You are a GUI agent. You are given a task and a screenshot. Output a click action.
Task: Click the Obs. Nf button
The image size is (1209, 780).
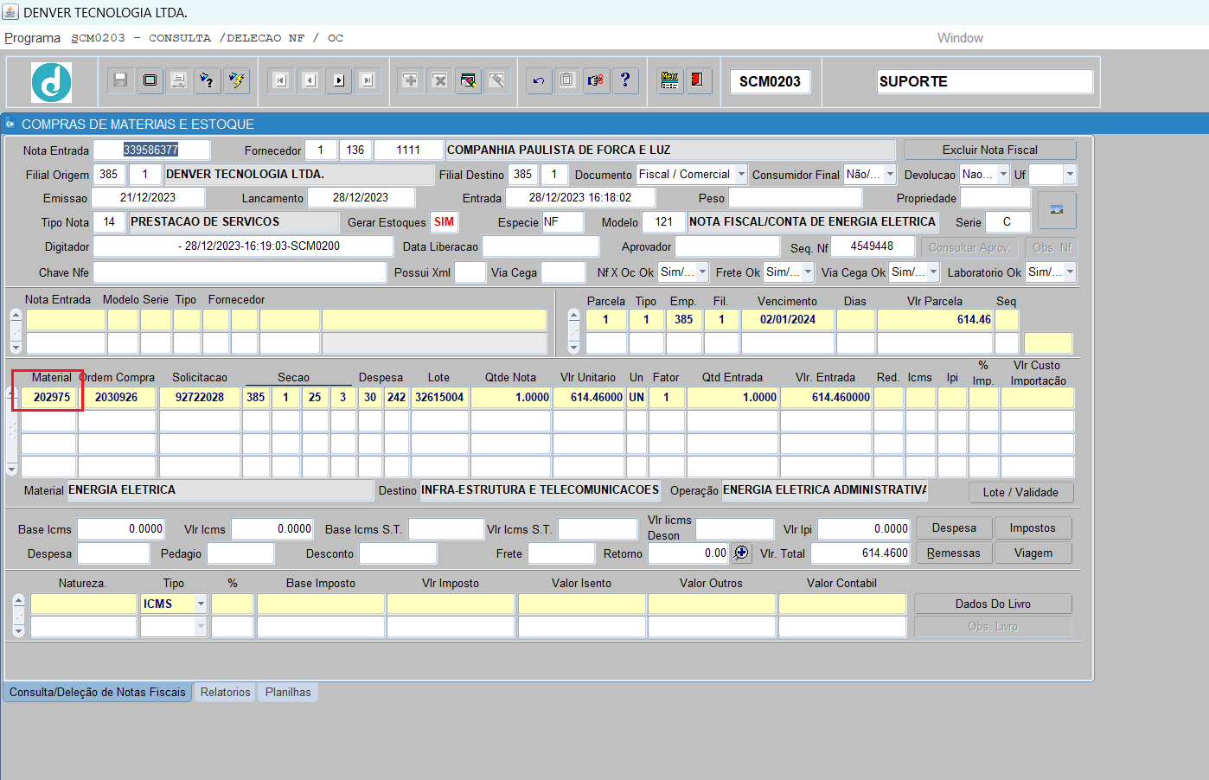click(1052, 247)
